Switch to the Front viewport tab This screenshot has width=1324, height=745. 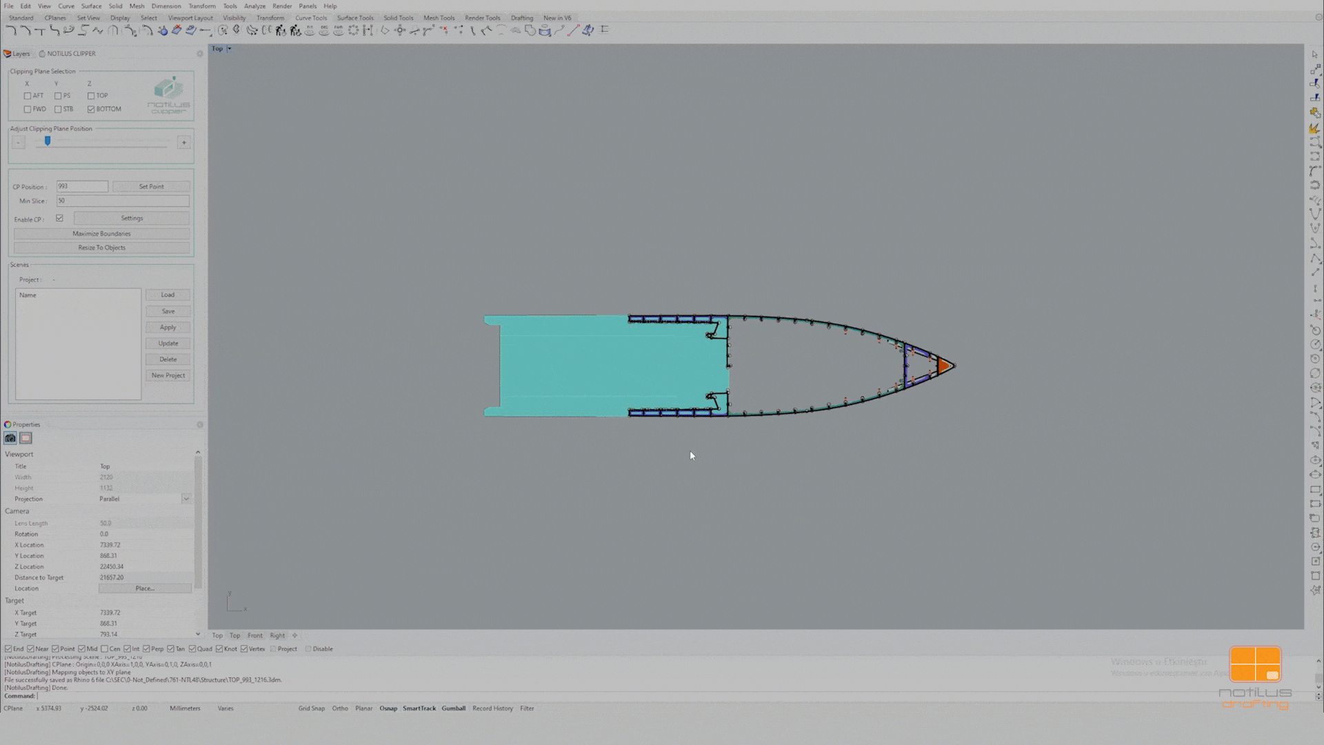point(255,636)
